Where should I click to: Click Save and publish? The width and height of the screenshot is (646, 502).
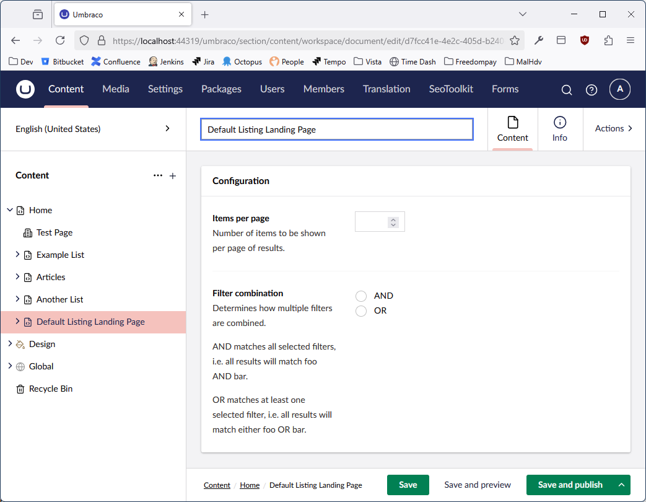[570, 485]
